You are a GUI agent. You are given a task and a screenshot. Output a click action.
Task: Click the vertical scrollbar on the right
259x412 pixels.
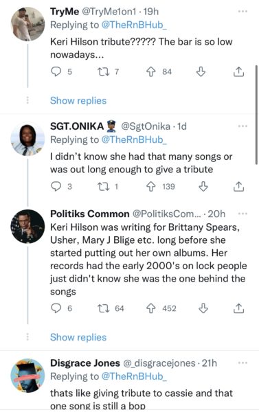point(257,115)
